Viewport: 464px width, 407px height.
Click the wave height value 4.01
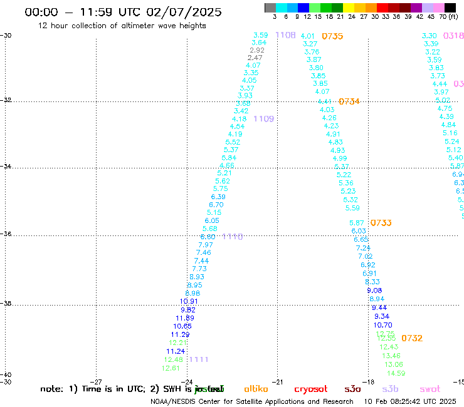tap(307, 36)
